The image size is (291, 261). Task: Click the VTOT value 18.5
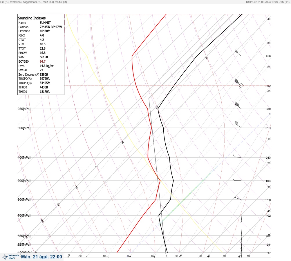tap(43, 44)
